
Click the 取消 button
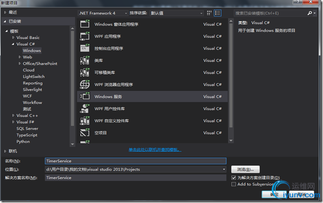point(301,195)
